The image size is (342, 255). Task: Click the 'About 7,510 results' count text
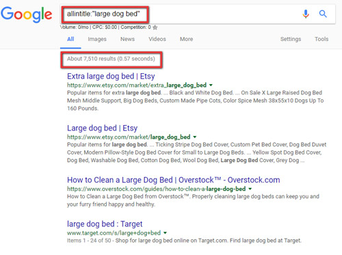(x=111, y=59)
